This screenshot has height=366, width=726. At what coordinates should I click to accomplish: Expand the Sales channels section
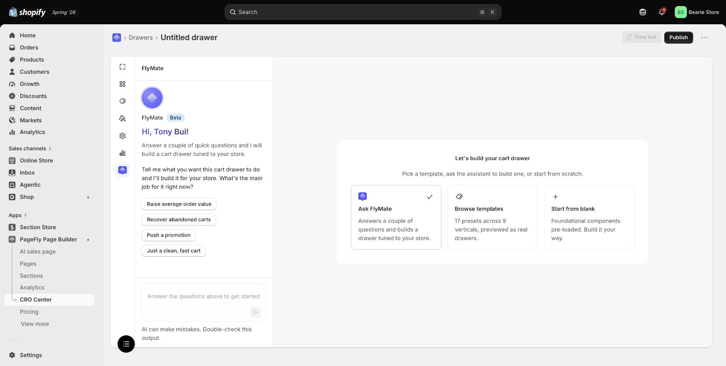pyautogui.click(x=30, y=148)
